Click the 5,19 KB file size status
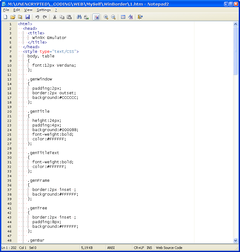 87,248
